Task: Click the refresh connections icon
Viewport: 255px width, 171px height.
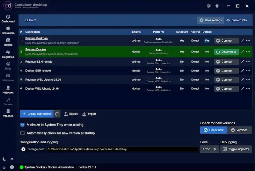Action: (x=57, y=114)
